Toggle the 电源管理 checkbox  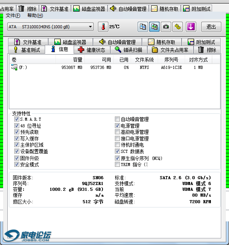[x=117, y=125]
